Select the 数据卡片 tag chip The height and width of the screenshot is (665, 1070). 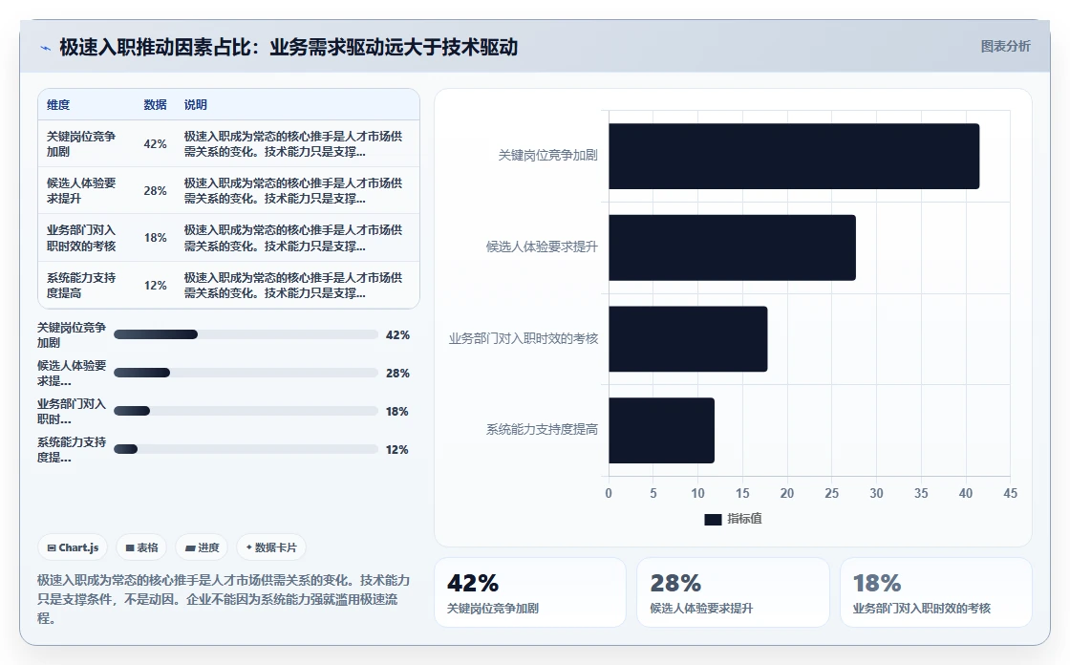271,547
